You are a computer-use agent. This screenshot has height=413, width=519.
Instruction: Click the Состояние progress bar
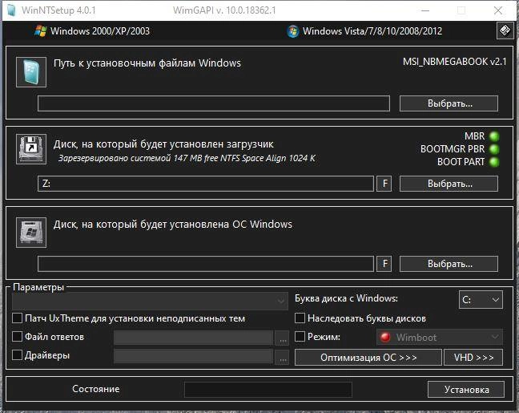[268, 390]
